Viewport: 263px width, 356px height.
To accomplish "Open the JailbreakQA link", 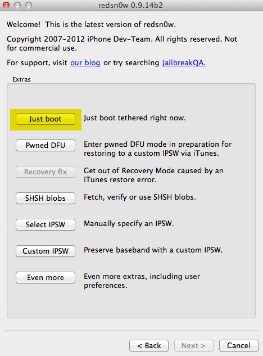I will pos(184,62).
